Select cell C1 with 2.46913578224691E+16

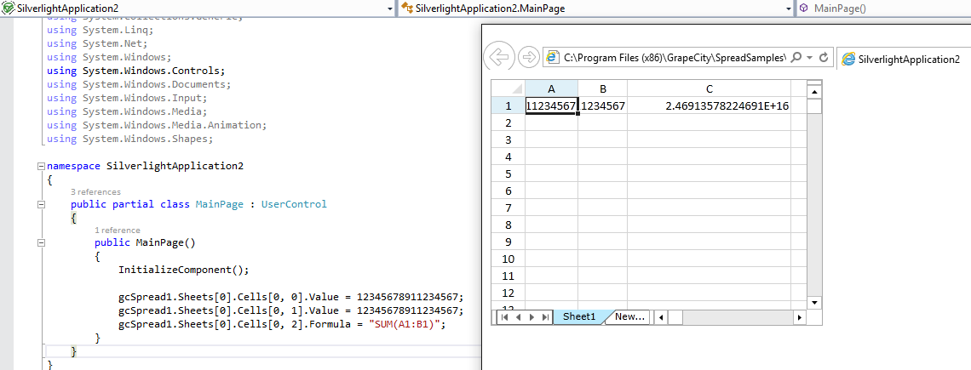pyautogui.click(x=709, y=105)
